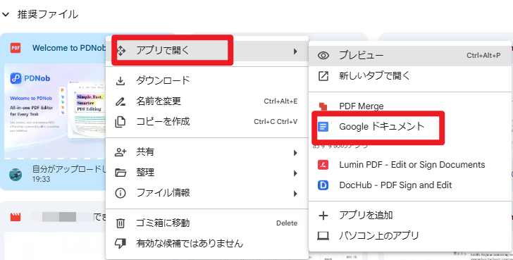The image size is (513, 260).
Task: Choose ゴミ箱に移動 from the menu
Action: point(207,223)
